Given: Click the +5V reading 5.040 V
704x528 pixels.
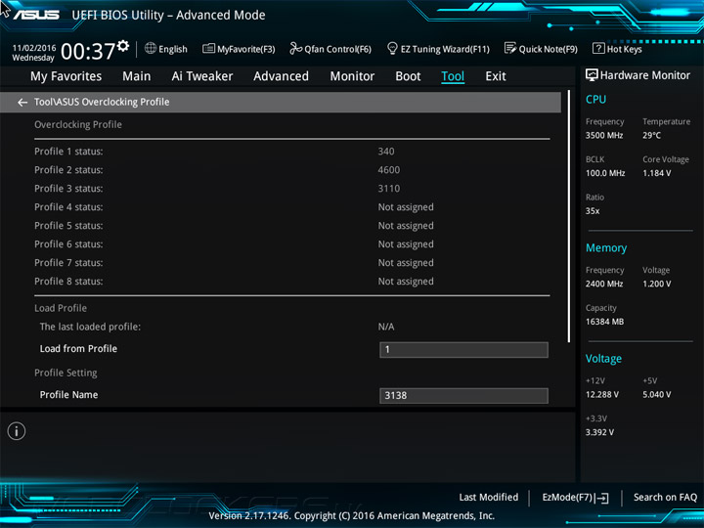Looking at the screenshot, I should (x=657, y=395).
